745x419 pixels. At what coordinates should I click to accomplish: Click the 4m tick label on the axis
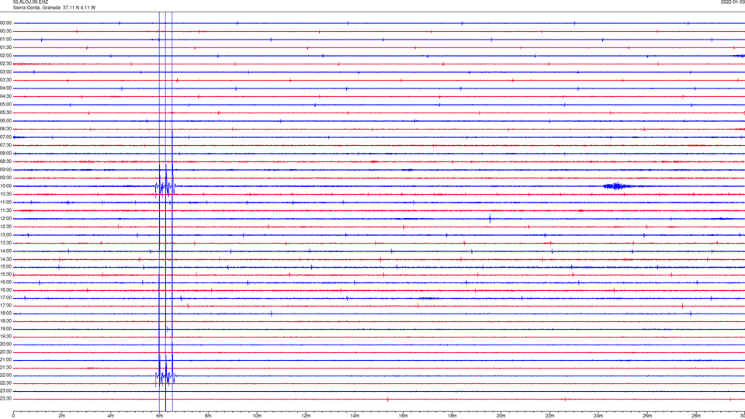[x=111, y=416]
